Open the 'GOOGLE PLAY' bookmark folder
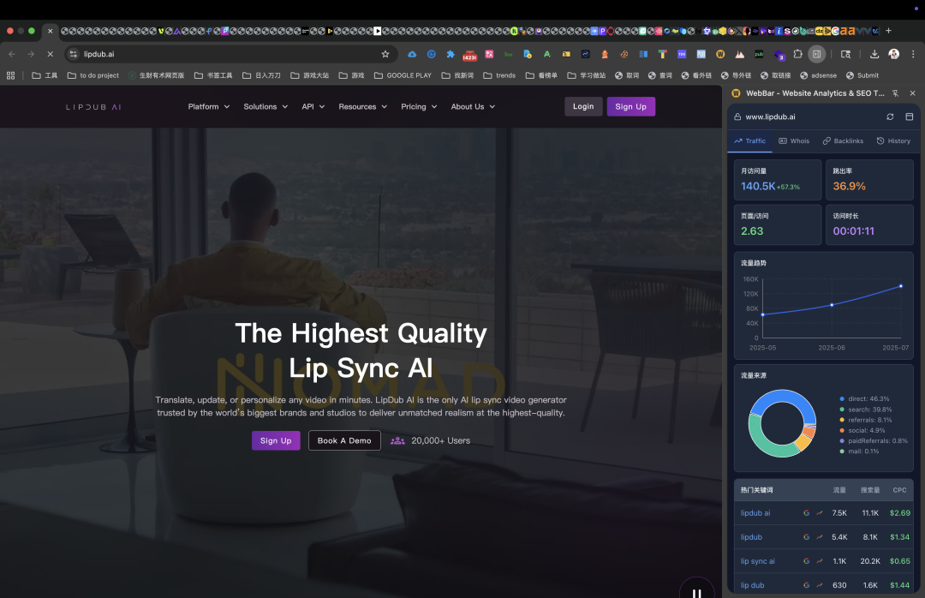 tap(403, 75)
